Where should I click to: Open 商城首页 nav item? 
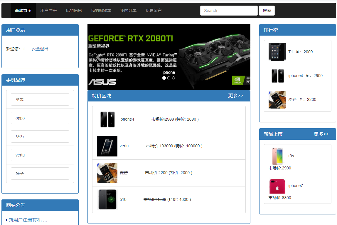23,11
